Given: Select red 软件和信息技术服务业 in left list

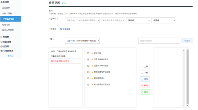Looking at the screenshot, I should point(65,61).
